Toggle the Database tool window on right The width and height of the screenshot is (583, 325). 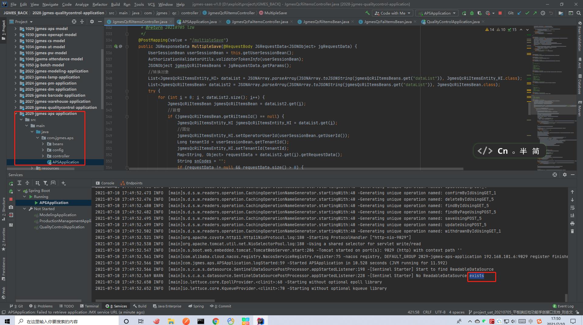pyautogui.click(x=580, y=84)
